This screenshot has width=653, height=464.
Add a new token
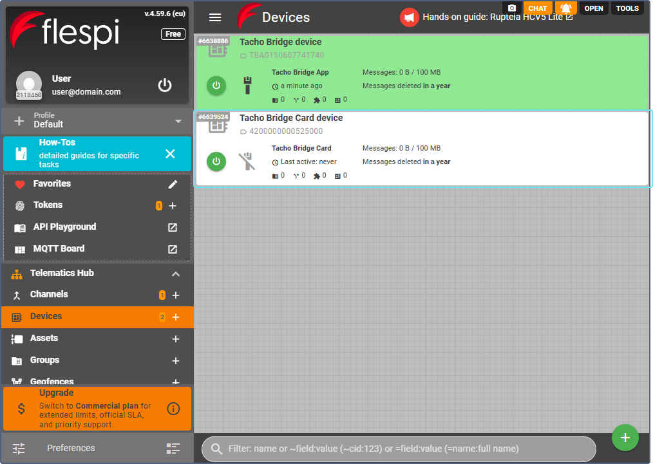coord(173,205)
